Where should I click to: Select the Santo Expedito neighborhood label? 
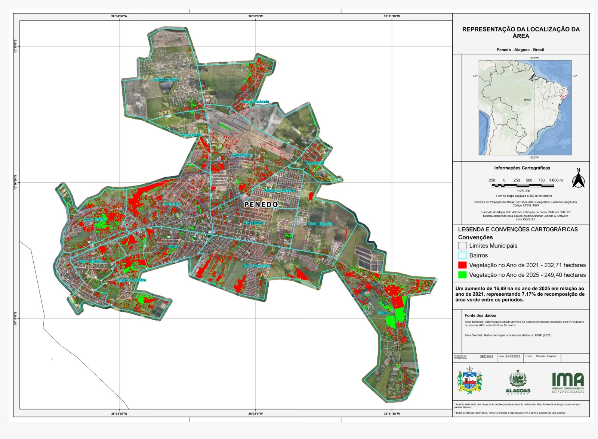320,224
